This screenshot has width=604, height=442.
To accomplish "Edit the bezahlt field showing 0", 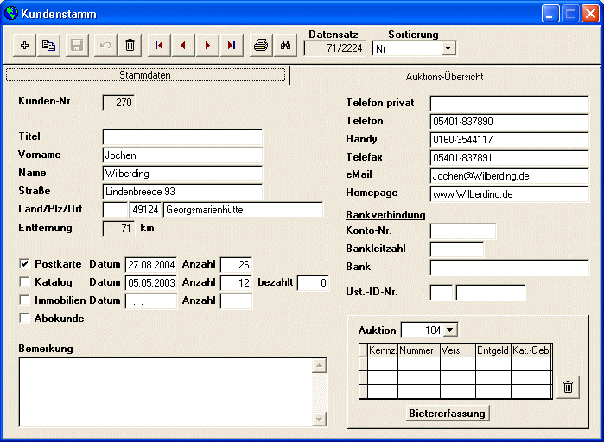I will pos(313,283).
